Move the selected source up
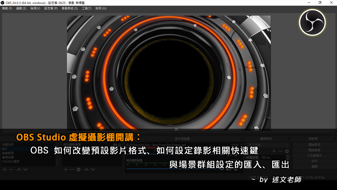The height and width of the screenshot is (190, 337). (x=86, y=170)
